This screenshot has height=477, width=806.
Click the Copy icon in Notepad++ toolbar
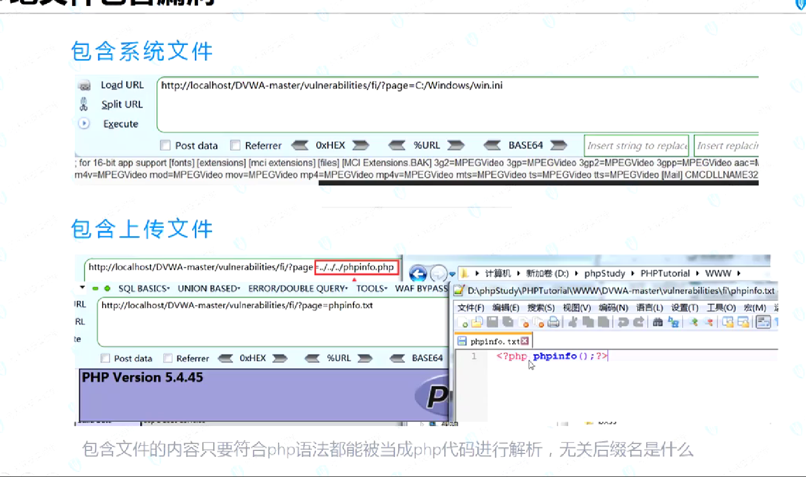pyautogui.click(x=588, y=322)
